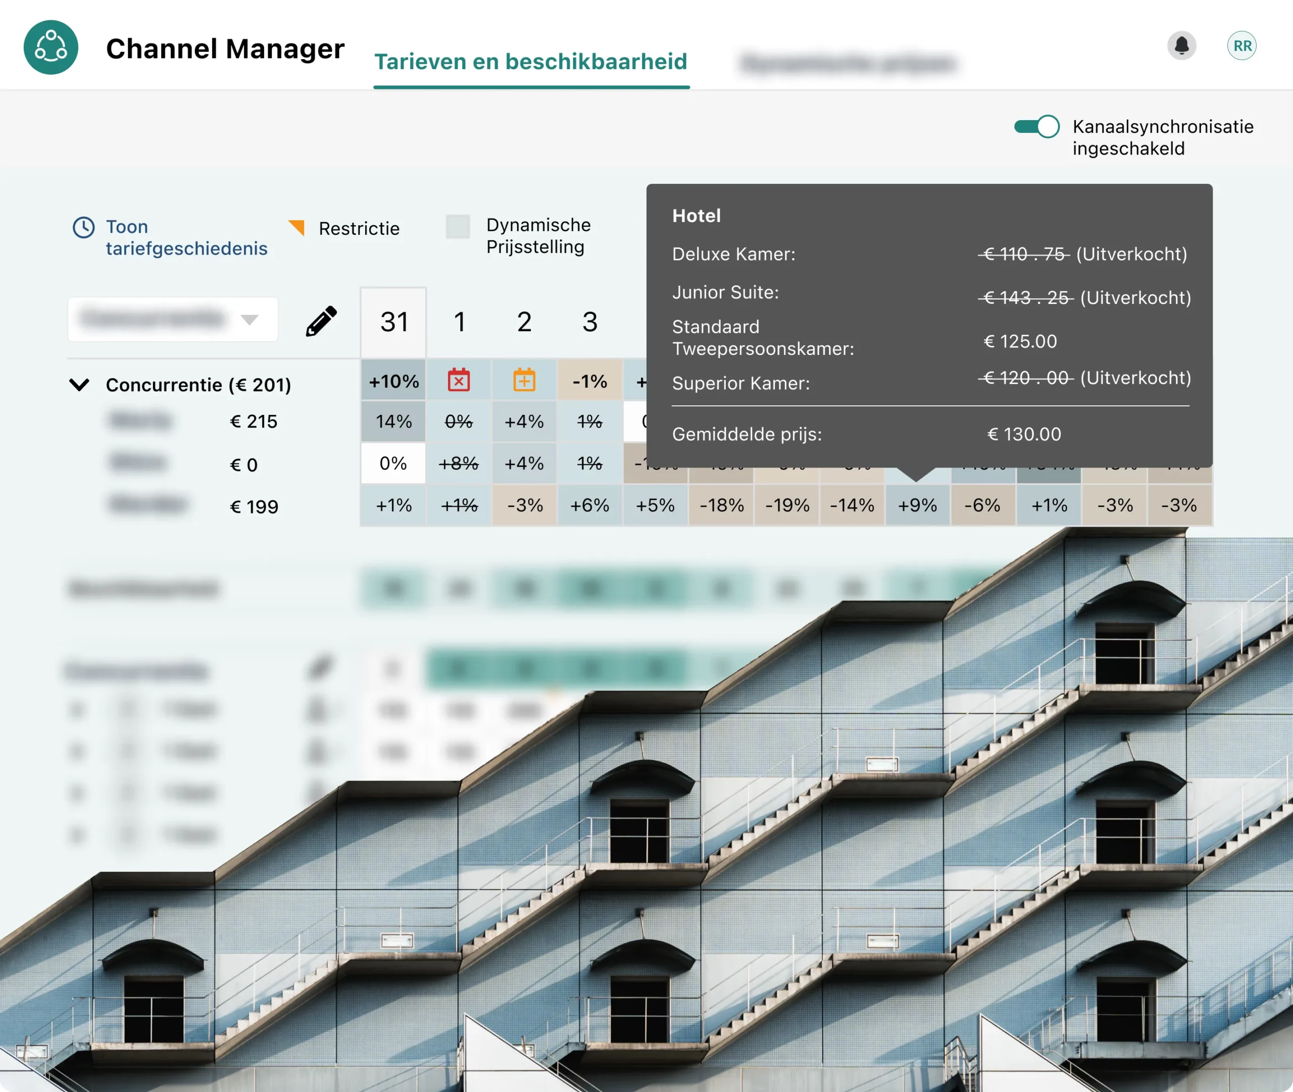Click Deluxe Kamer row in Hotel tooltip

point(929,254)
